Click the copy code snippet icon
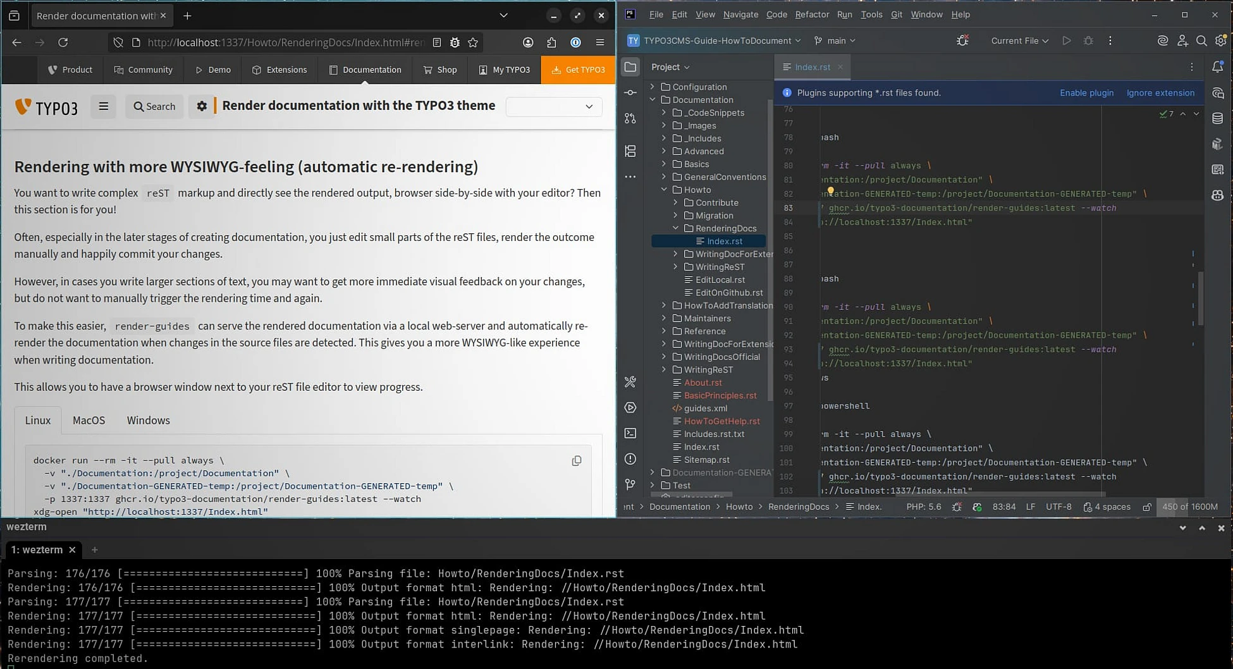 (x=576, y=461)
